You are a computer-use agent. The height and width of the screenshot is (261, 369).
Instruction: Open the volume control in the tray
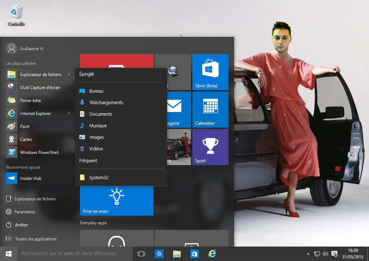click(325, 254)
